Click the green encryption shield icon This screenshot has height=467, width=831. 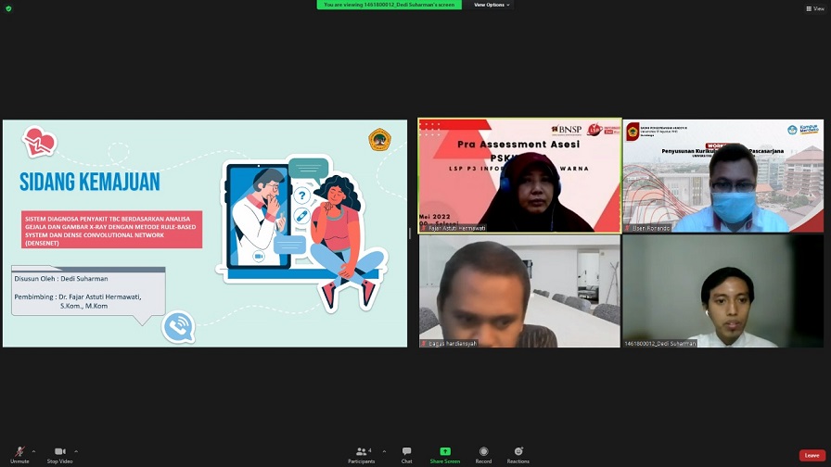click(8, 8)
